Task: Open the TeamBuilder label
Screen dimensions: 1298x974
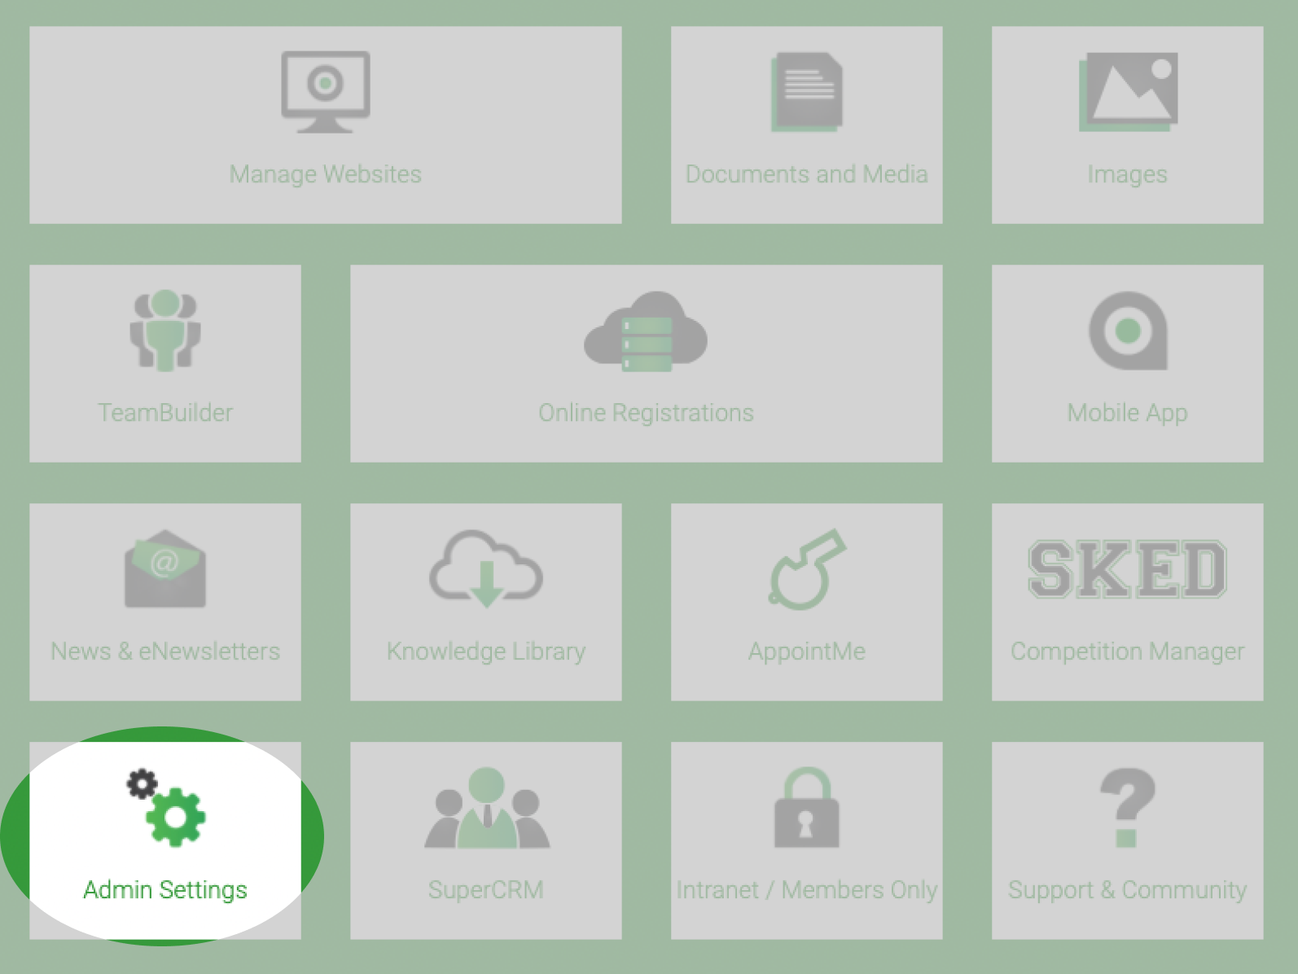Action: (165, 413)
